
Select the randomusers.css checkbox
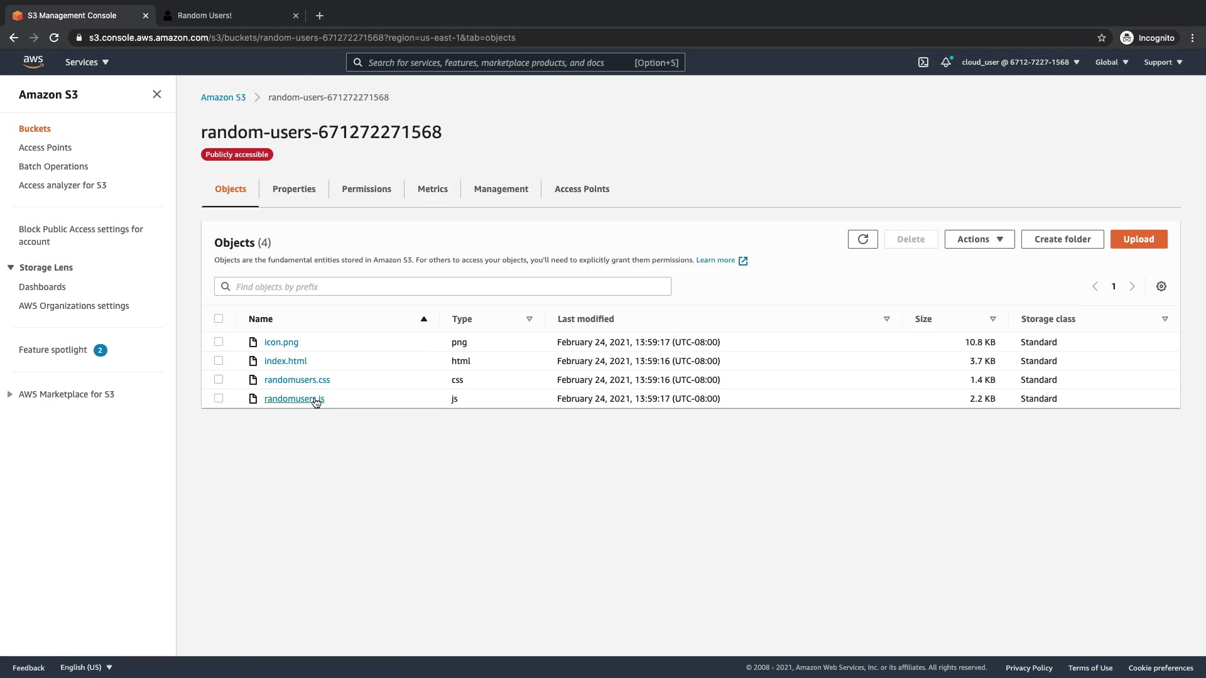(x=219, y=379)
